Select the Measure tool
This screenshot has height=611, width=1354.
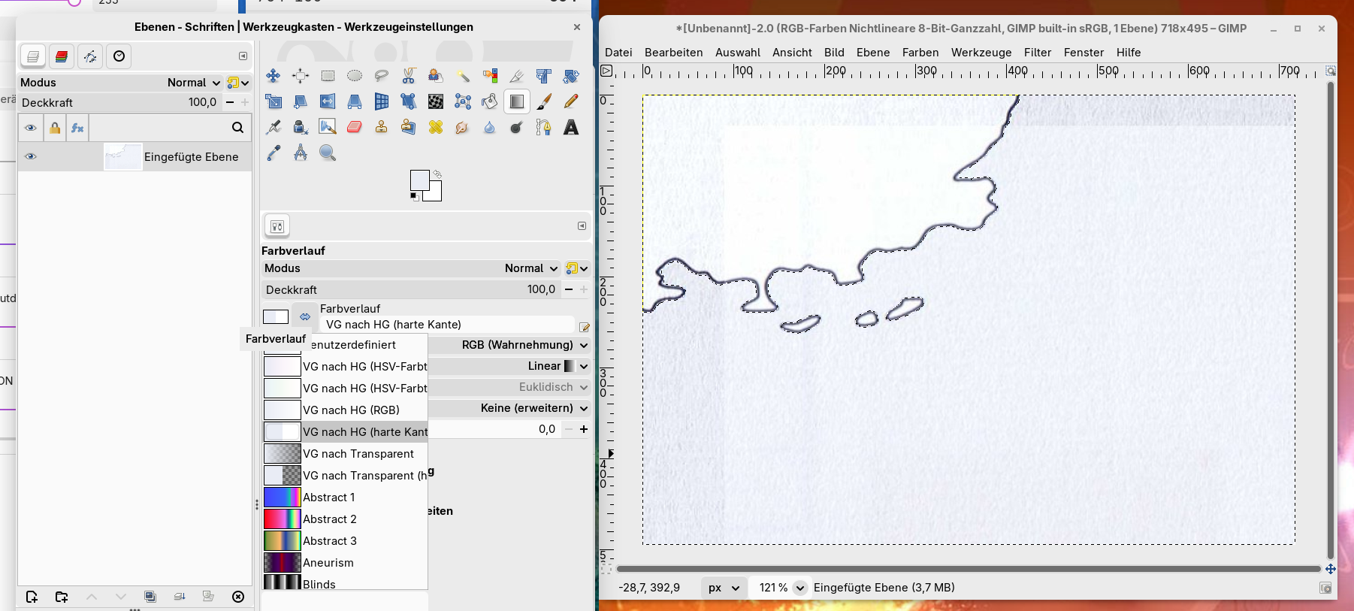tap(301, 153)
